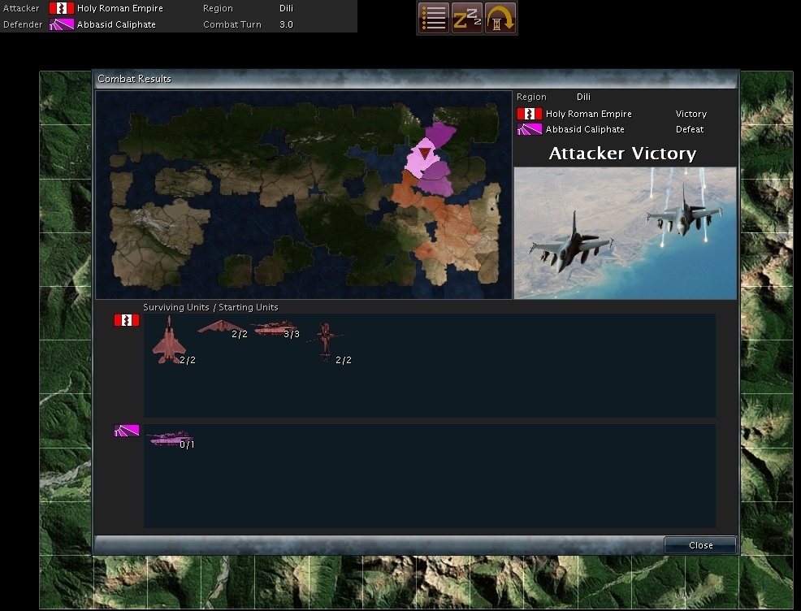Click the Attacker Victory banner text
This screenshot has width=801, height=611.
pyautogui.click(x=623, y=153)
